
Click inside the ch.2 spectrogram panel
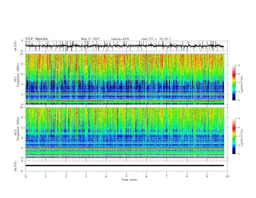click(124, 133)
